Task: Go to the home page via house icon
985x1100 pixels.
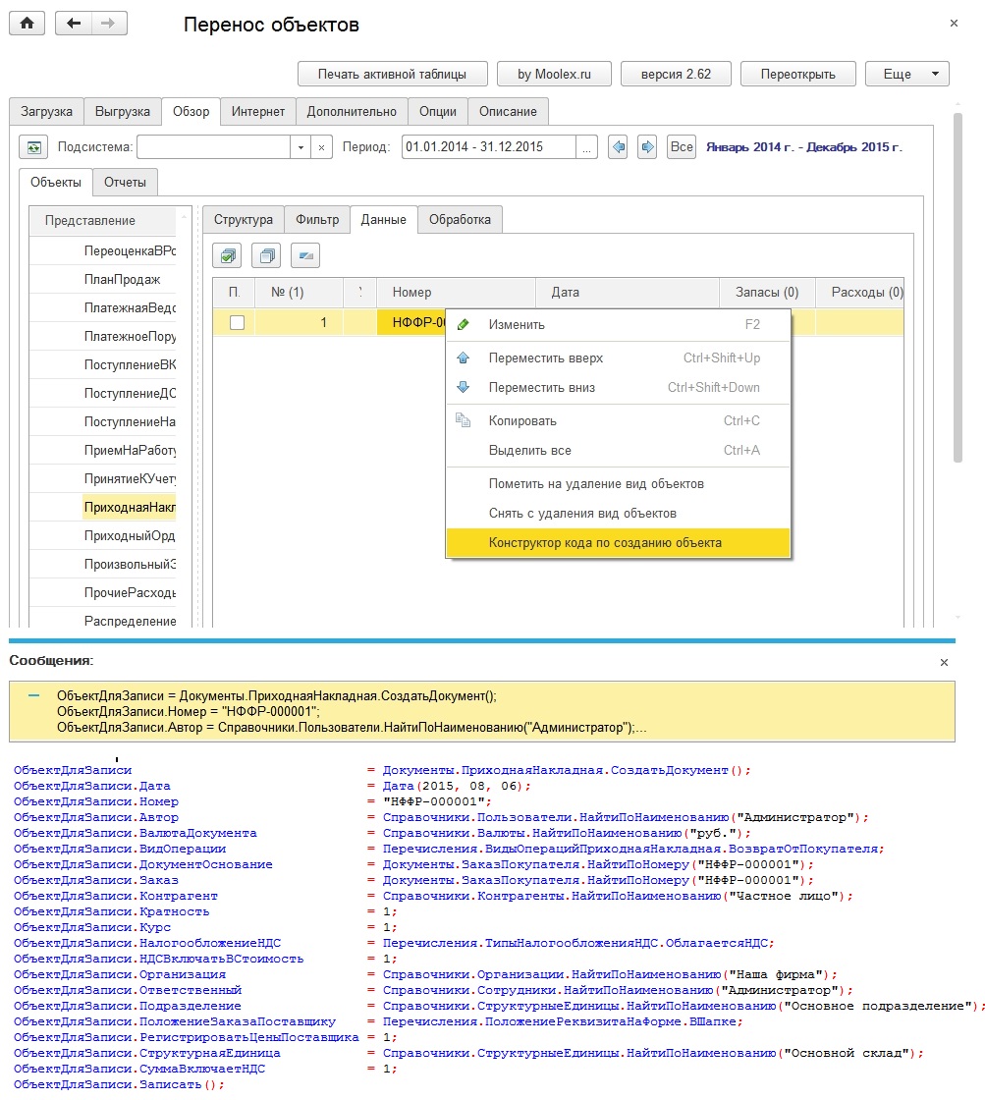Action: click(27, 24)
